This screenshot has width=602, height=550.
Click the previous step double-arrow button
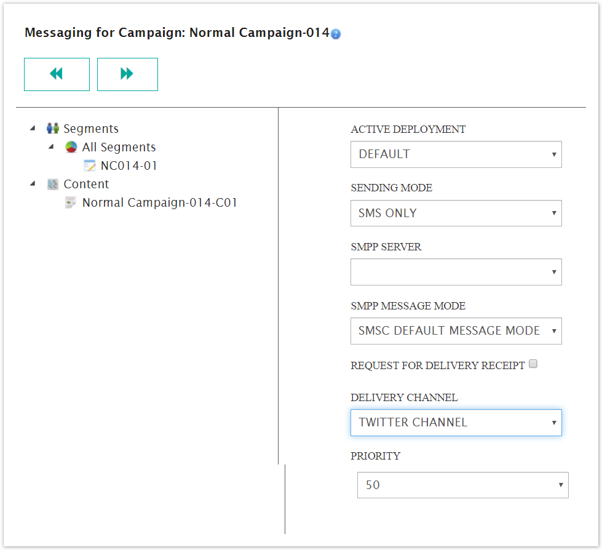pyautogui.click(x=57, y=74)
